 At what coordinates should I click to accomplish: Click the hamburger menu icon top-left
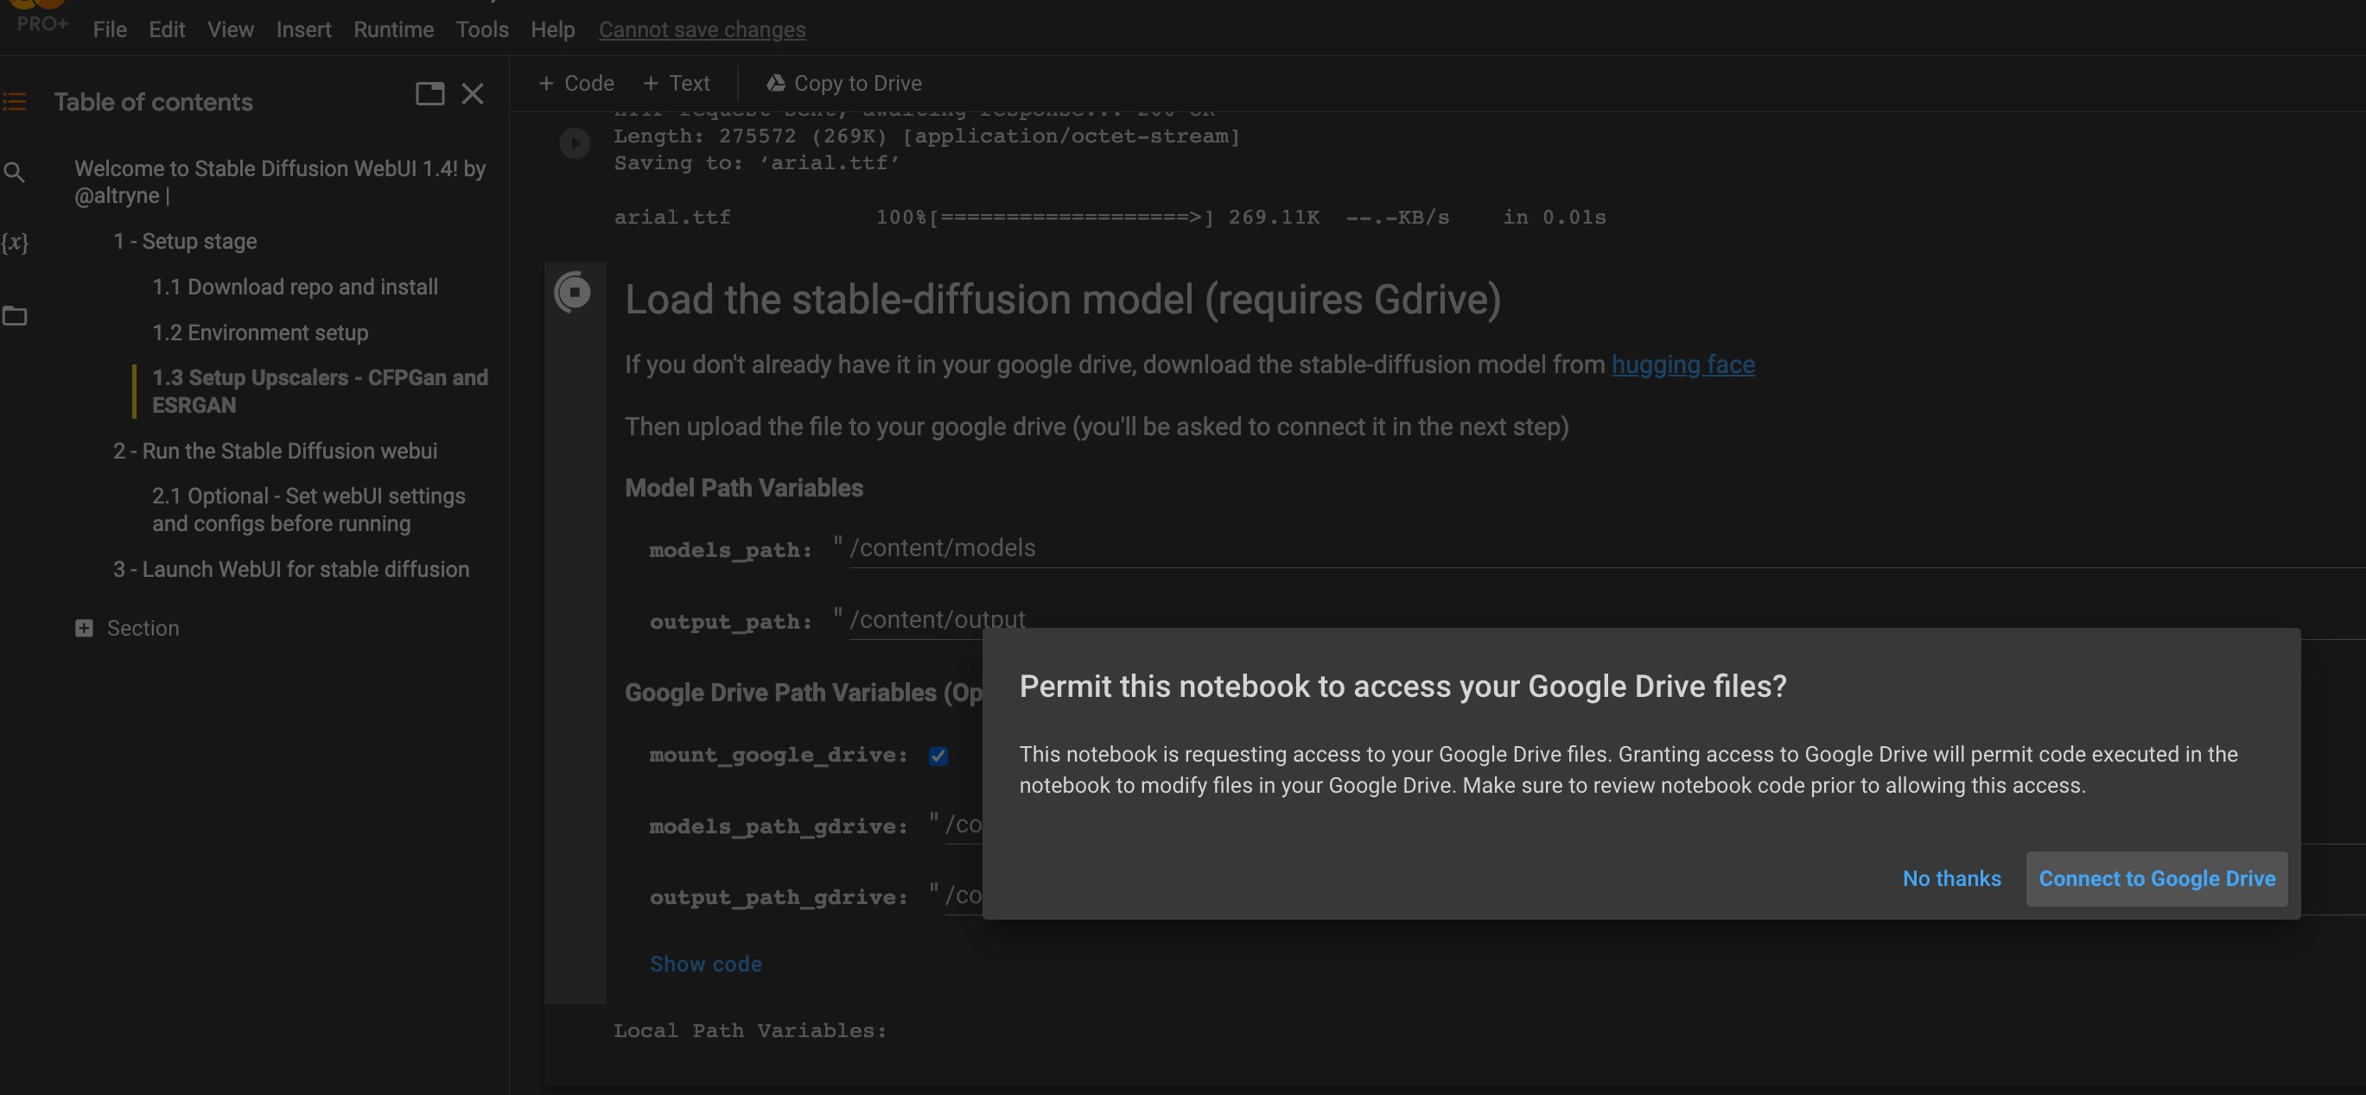[16, 97]
